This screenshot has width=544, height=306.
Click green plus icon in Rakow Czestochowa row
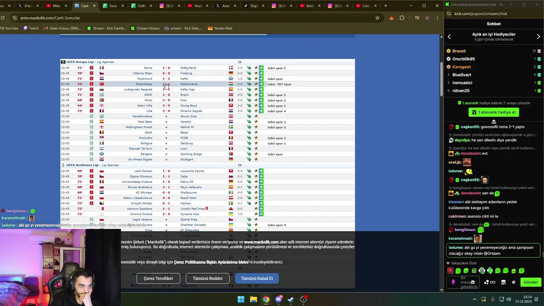click(261, 198)
